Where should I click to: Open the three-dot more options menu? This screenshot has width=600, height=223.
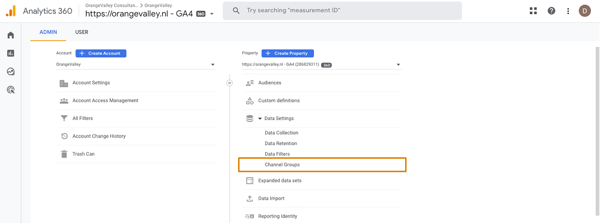[x=568, y=11]
